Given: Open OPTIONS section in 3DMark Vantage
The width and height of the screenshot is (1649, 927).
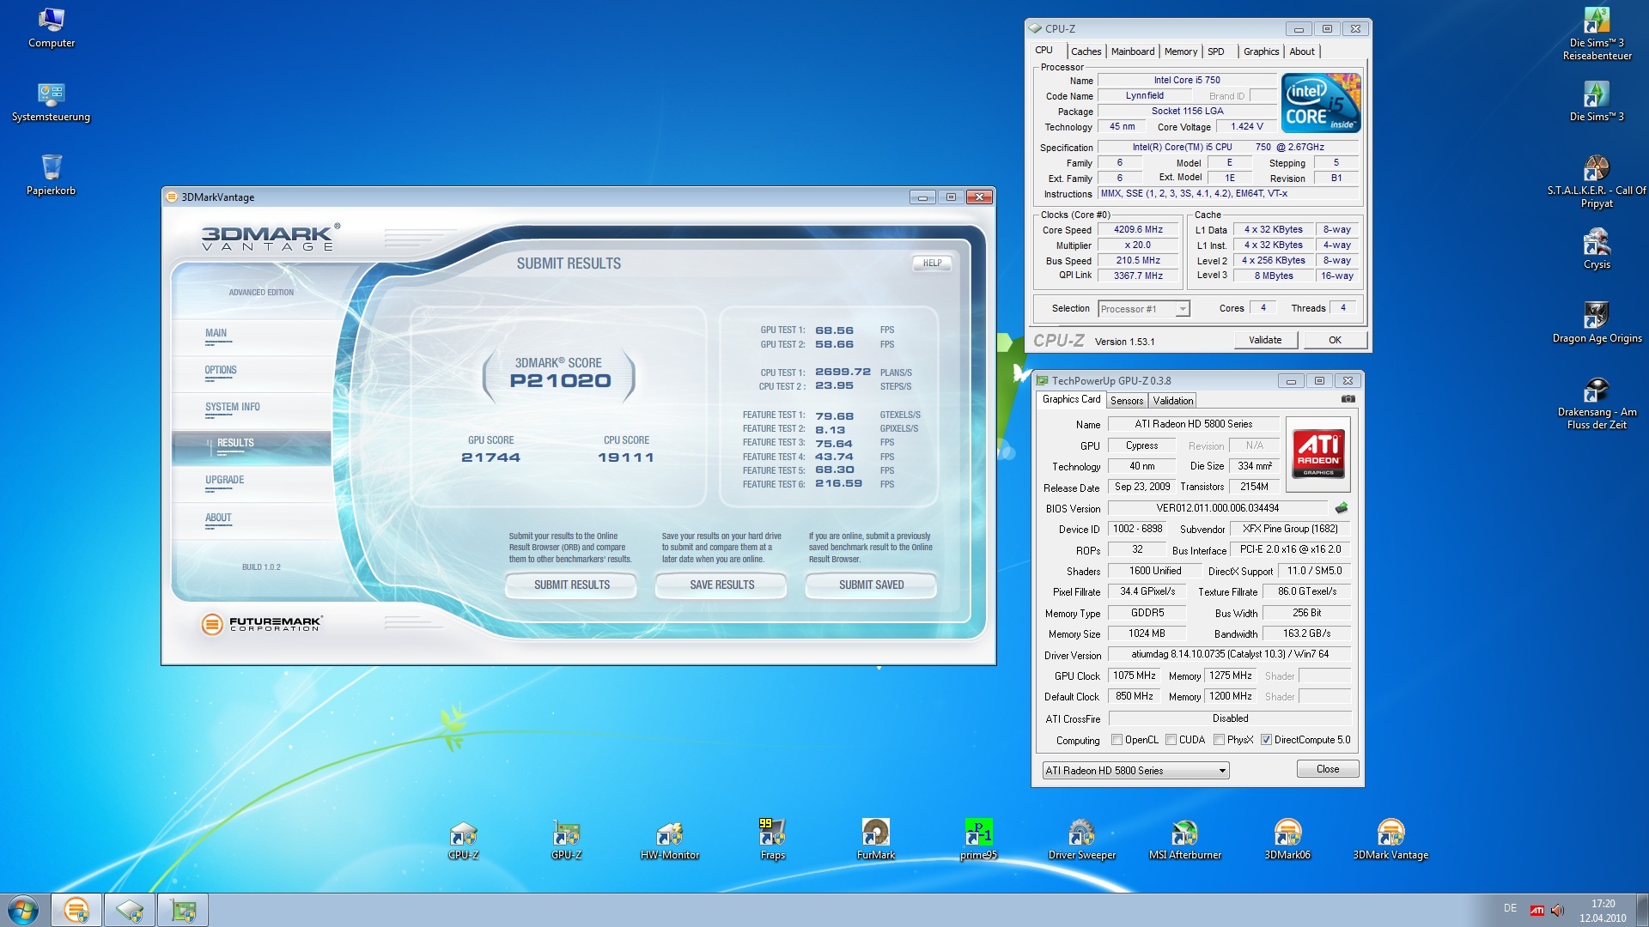Looking at the screenshot, I should point(252,373).
